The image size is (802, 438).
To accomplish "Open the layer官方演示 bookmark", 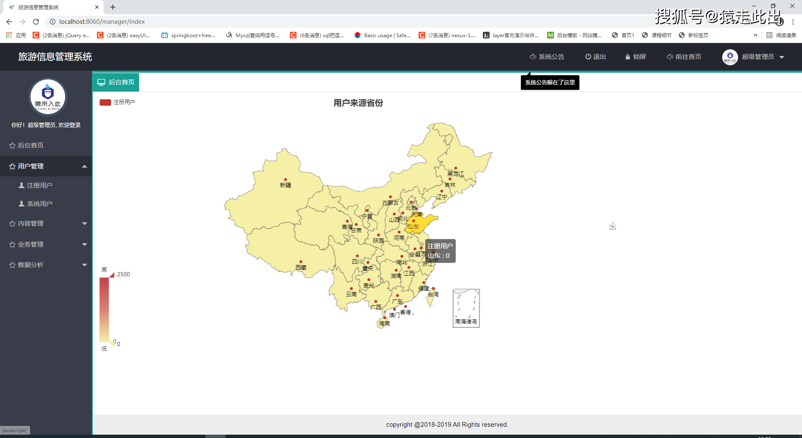I will coord(511,36).
